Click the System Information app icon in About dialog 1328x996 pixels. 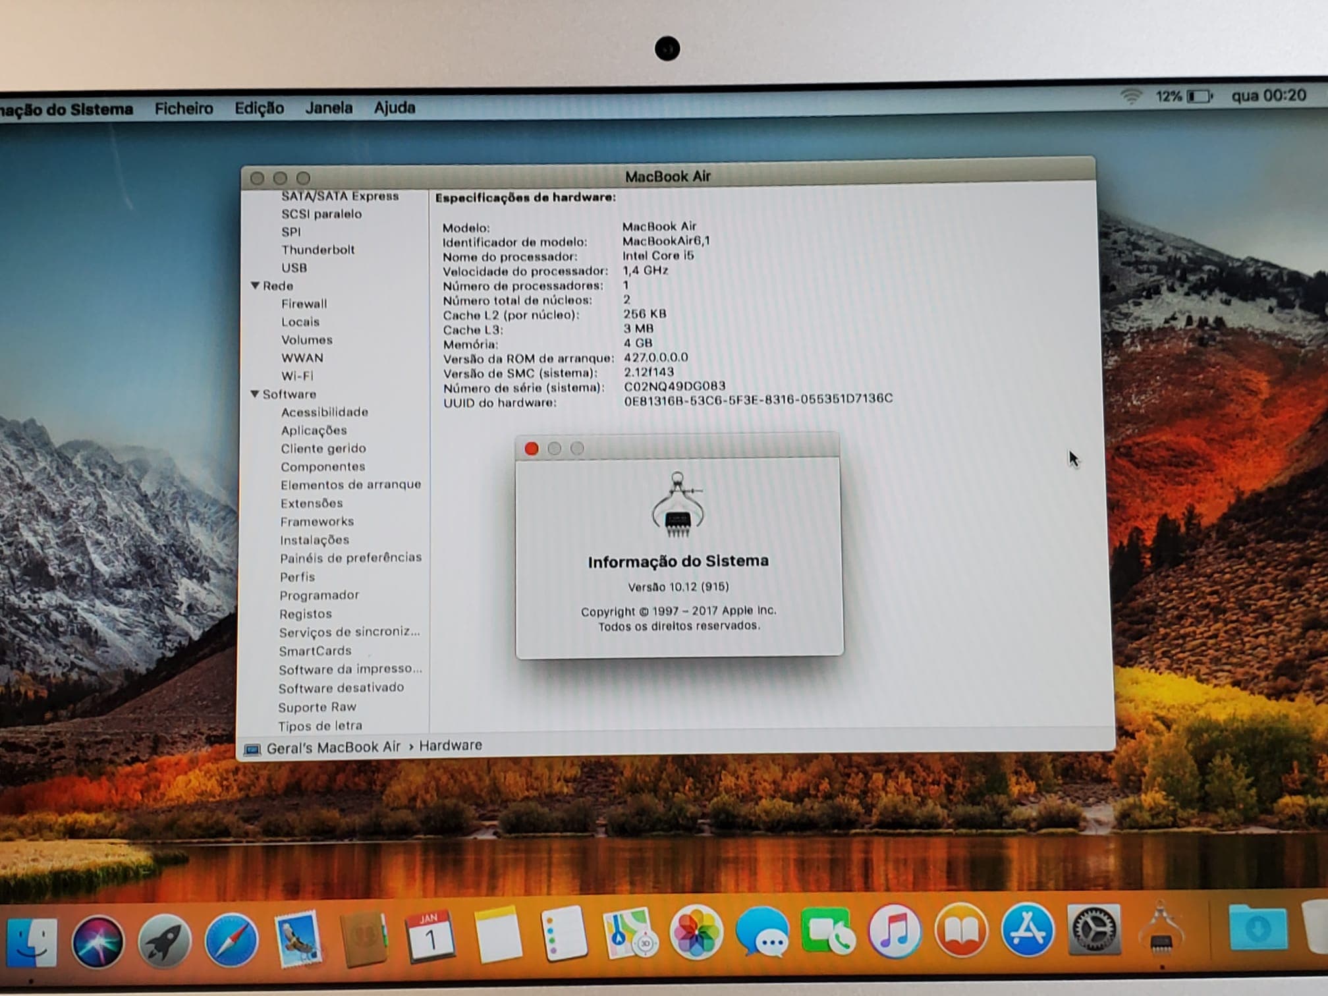click(677, 505)
